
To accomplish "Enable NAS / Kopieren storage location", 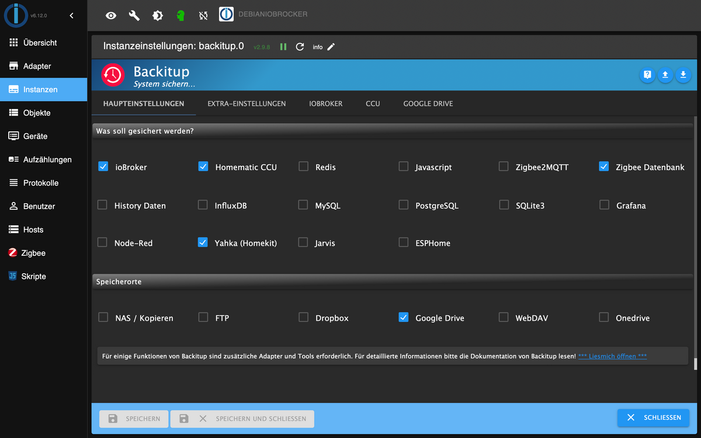I will tap(103, 317).
